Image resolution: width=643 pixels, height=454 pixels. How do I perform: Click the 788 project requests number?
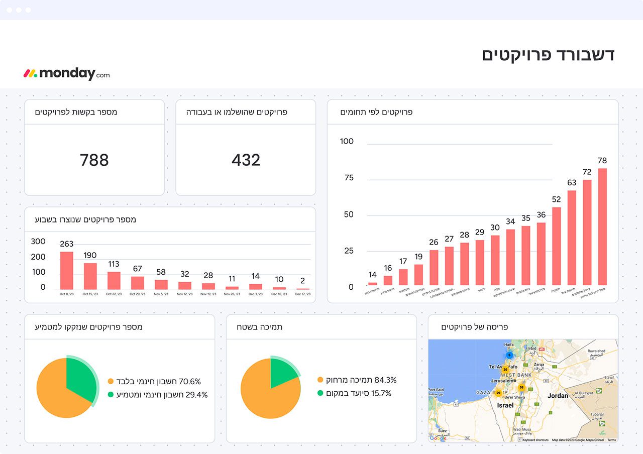coord(94,160)
